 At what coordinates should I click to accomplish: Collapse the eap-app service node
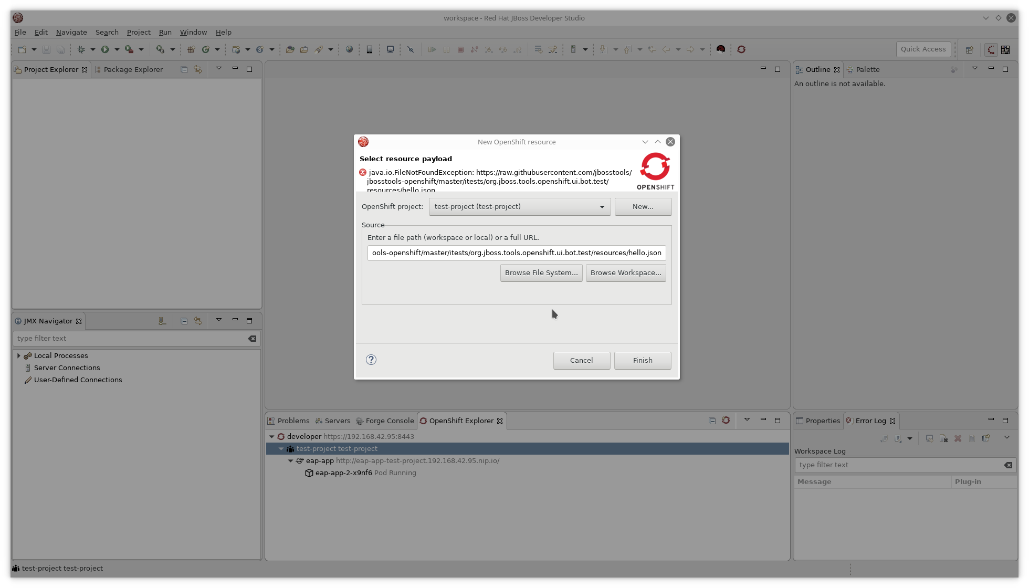(x=290, y=461)
